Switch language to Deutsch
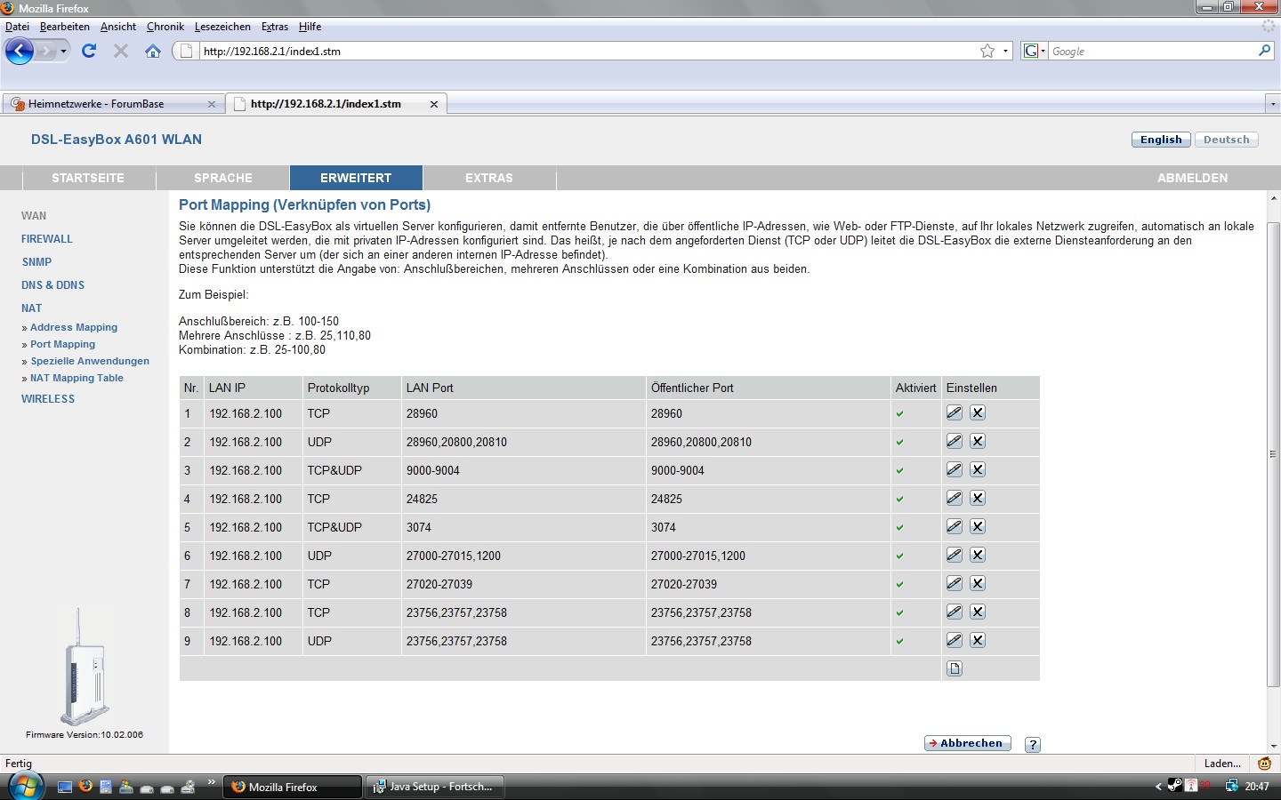1281x800 pixels. 1227,140
